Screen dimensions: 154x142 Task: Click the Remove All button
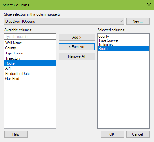click(x=77, y=56)
